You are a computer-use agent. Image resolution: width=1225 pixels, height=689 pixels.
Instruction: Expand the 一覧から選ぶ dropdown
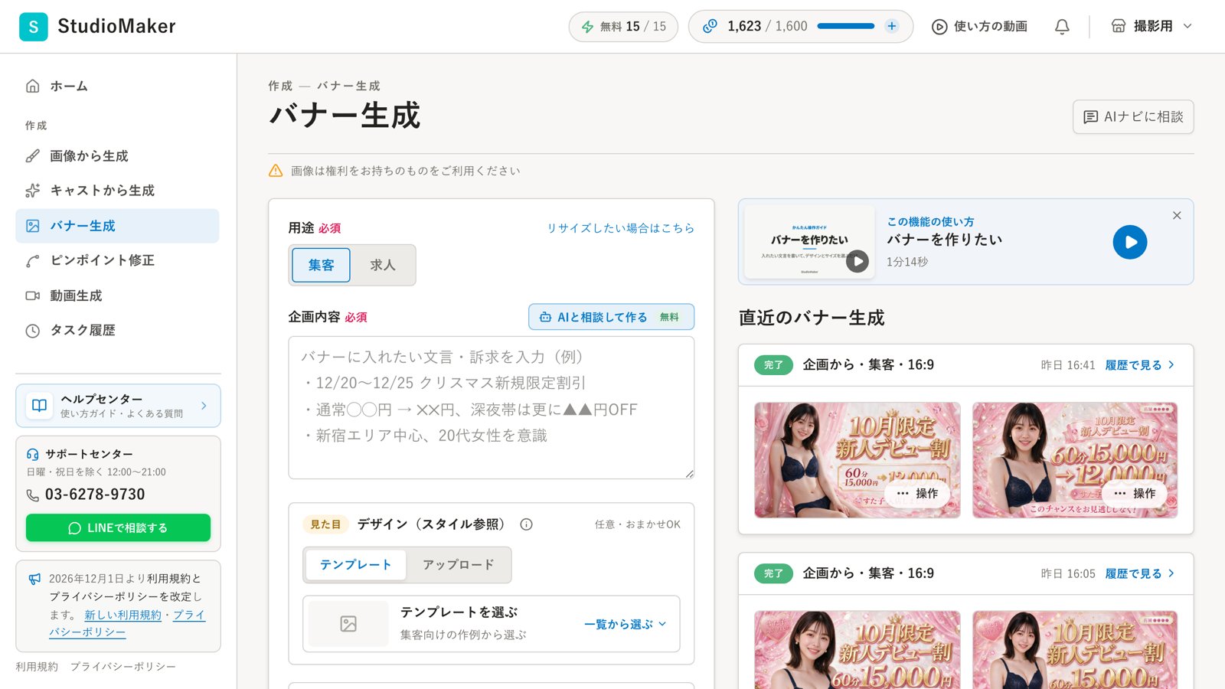625,624
